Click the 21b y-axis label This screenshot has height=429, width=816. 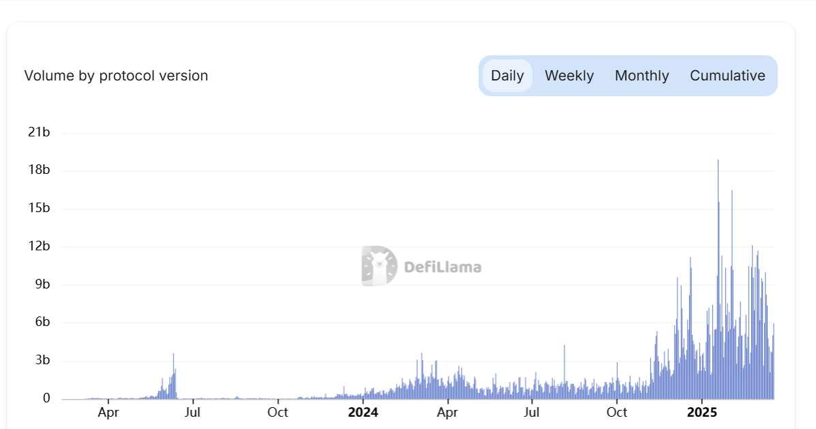[39, 132]
